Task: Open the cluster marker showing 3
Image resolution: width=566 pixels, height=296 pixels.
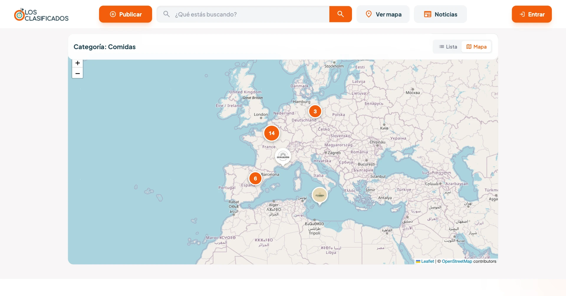Action: tap(315, 111)
